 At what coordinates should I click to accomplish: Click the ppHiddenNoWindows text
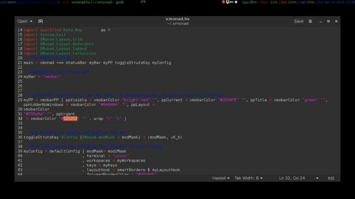coord(43,104)
